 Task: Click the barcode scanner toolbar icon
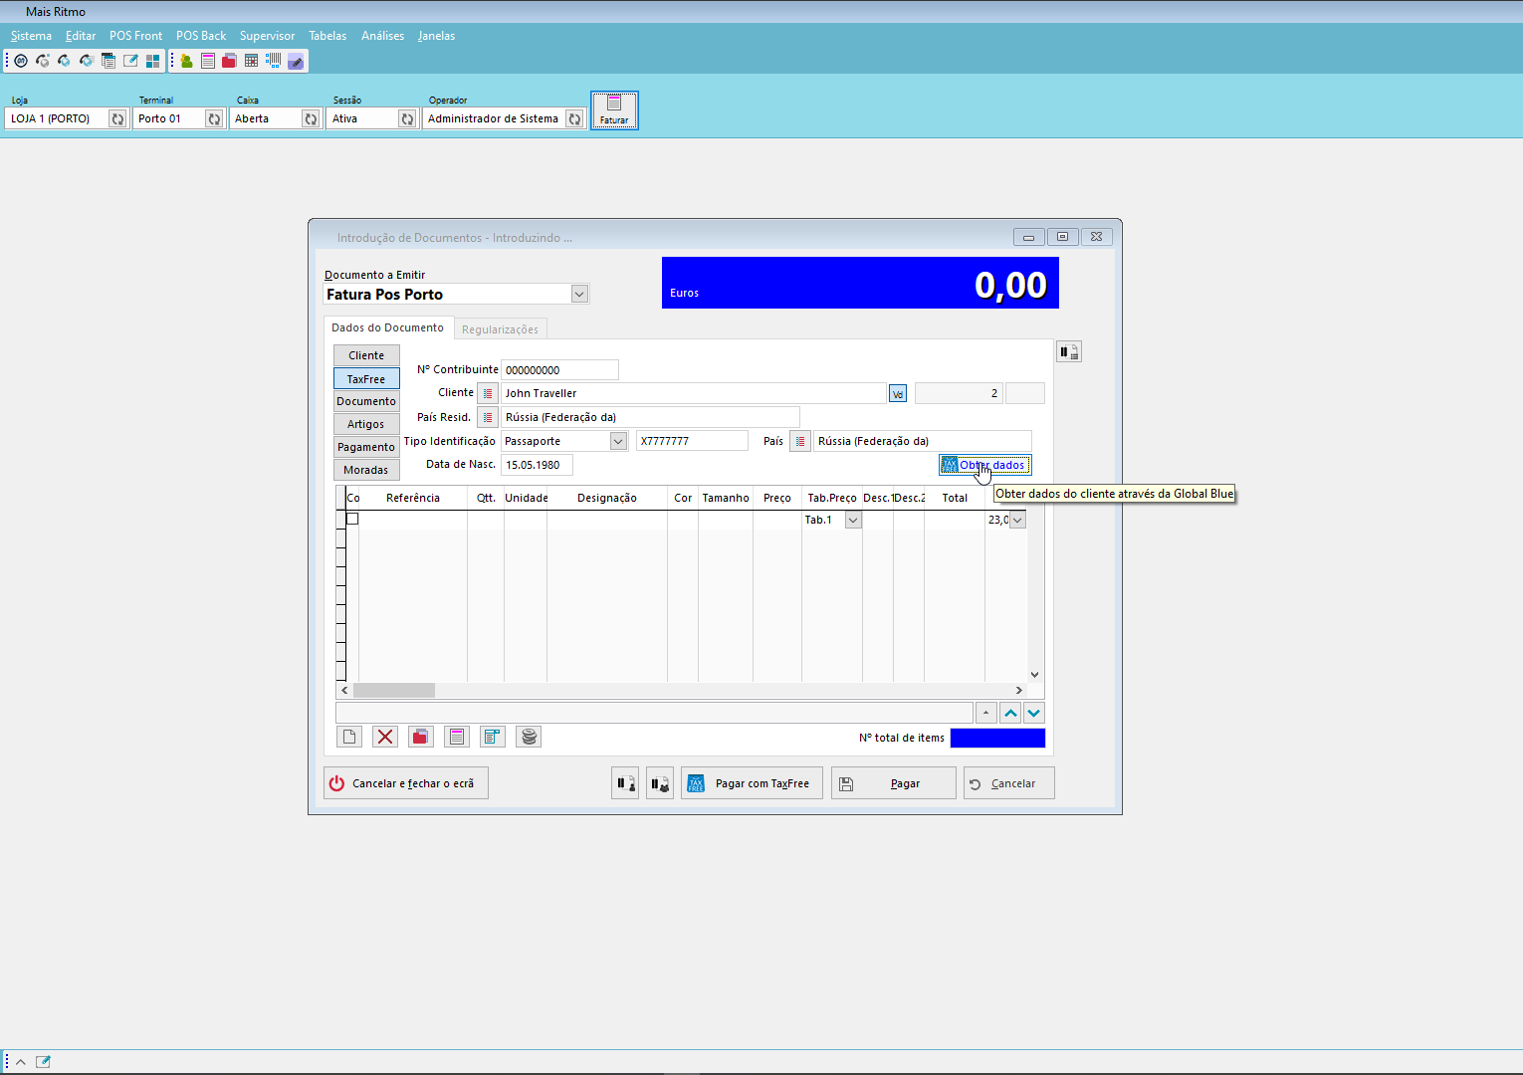pyautogui.click(x=273, y=61)
